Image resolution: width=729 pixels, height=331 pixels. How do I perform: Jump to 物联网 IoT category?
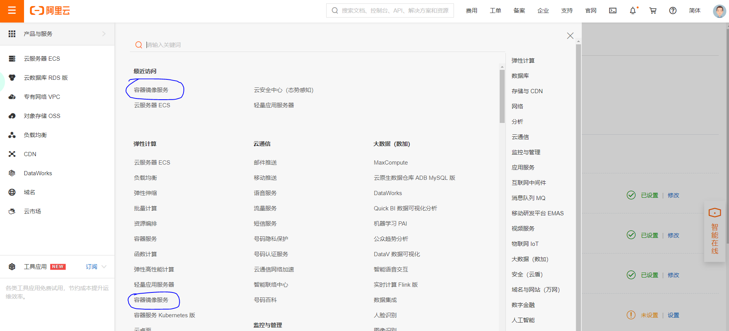(x=525, y=244)
